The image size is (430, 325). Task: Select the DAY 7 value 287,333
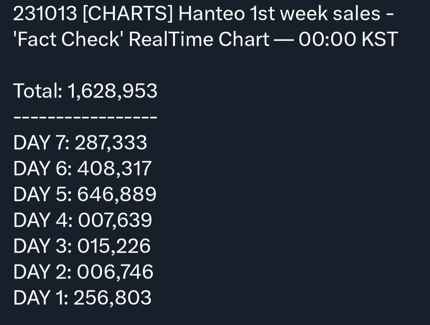(111, 142)
